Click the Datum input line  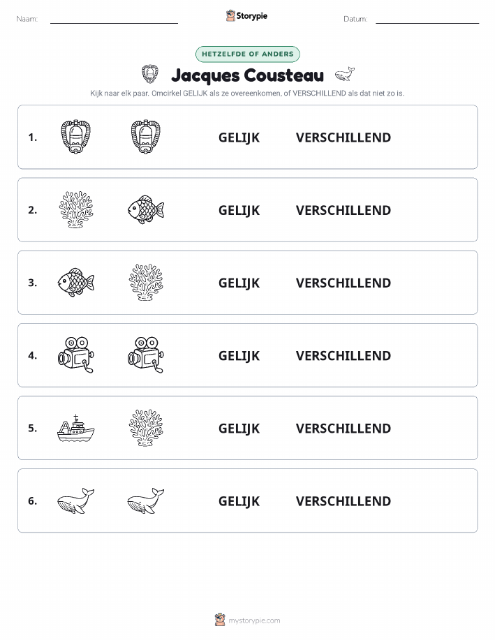[x=427, y=20]
